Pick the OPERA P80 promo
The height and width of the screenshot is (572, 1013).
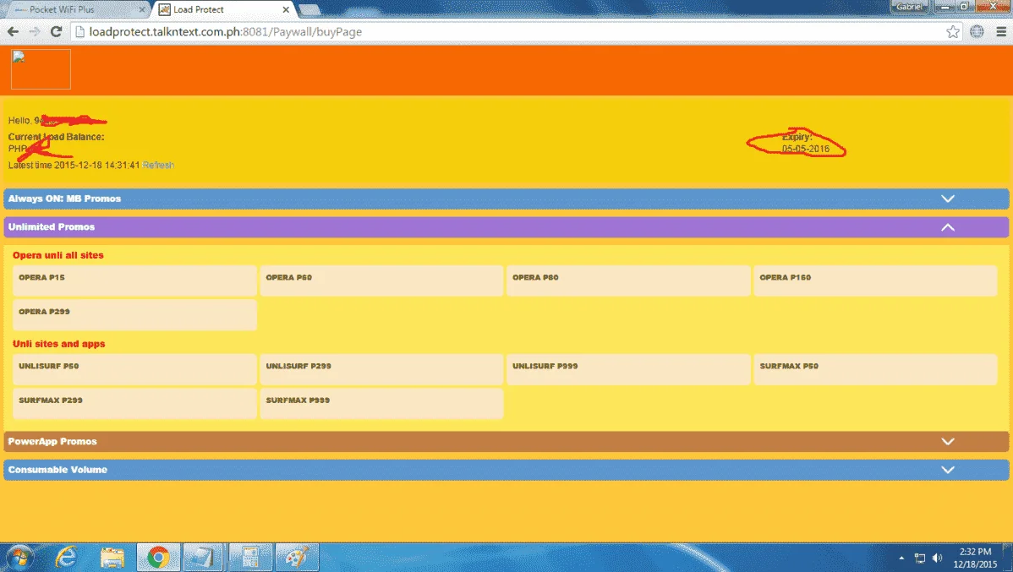click(x=628, y=281)
